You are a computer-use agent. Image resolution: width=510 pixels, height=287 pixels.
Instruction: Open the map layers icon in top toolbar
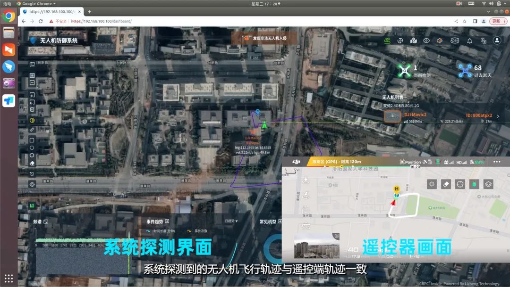point(414,41)
